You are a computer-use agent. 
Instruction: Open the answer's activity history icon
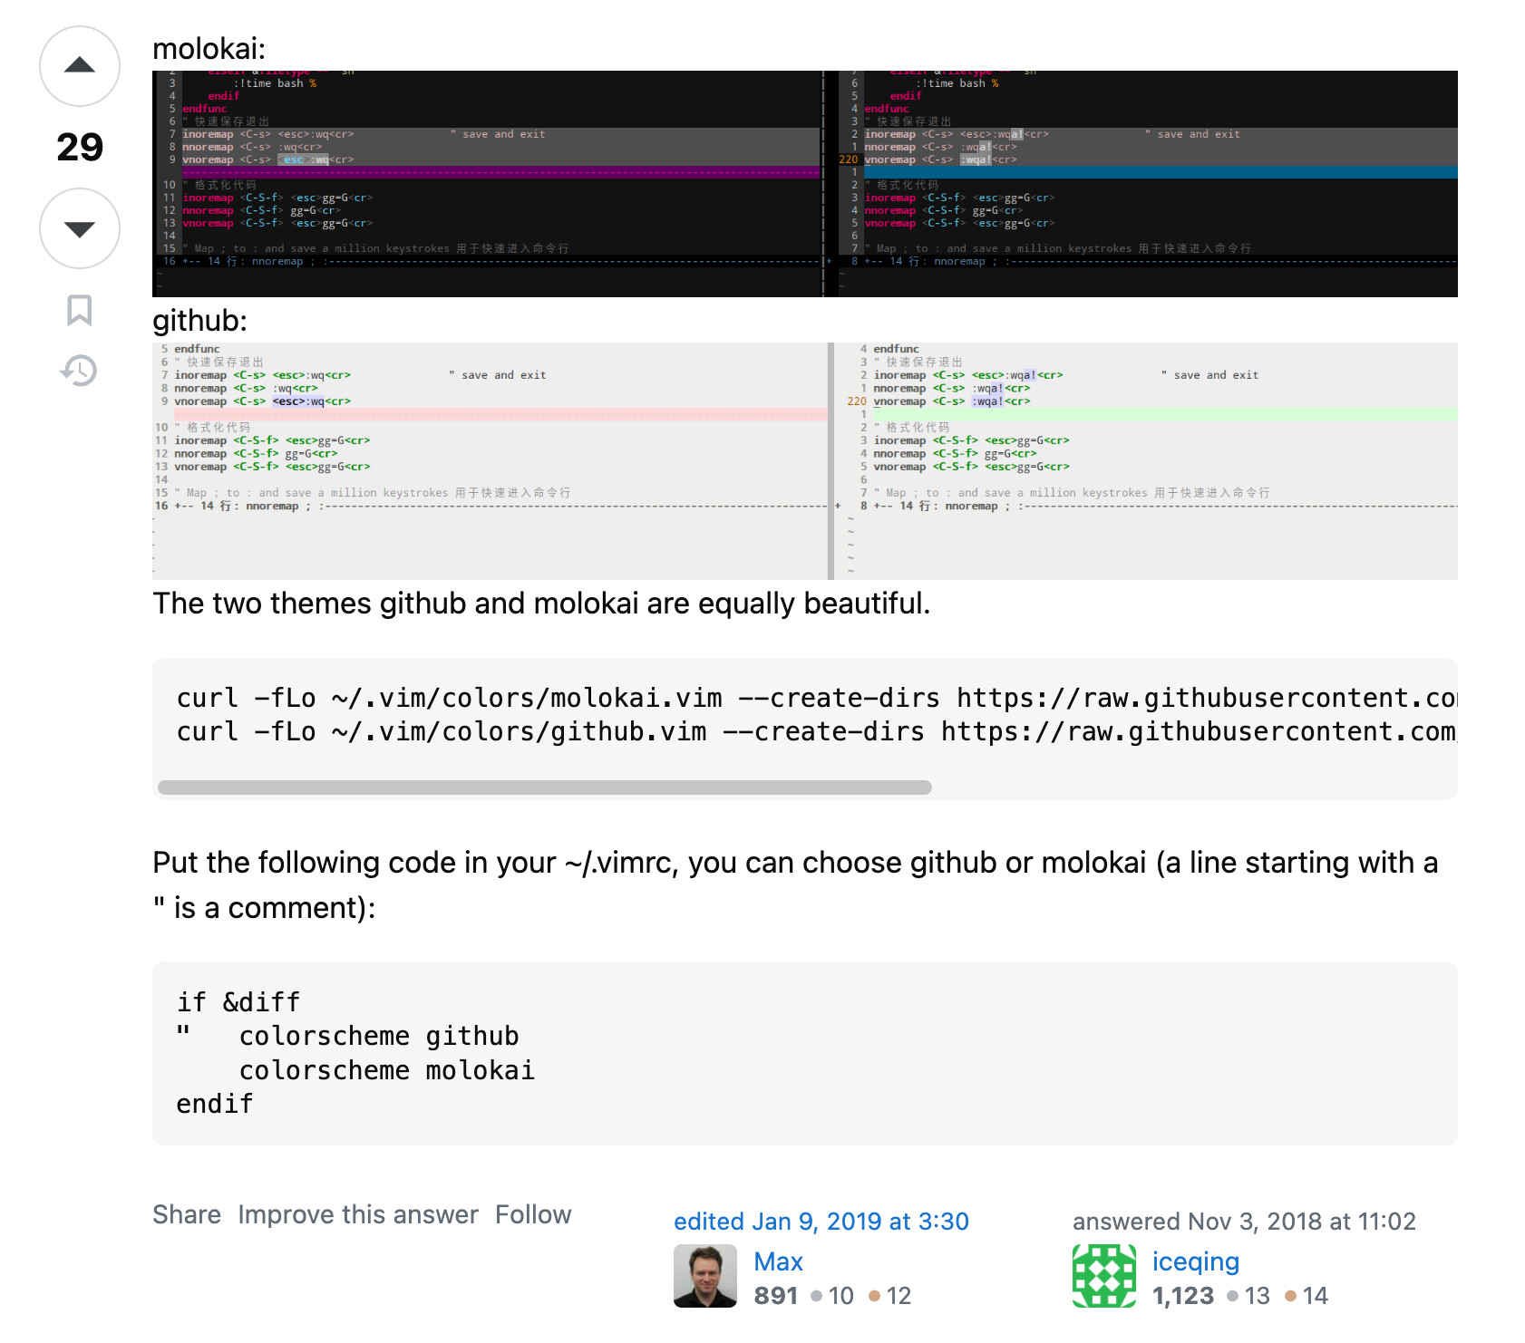80,370
